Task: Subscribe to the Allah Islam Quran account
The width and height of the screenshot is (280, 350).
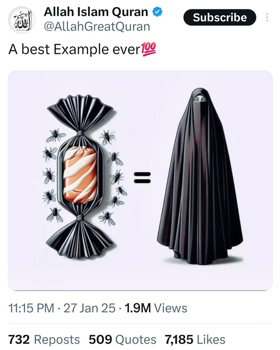Action: 220,17
